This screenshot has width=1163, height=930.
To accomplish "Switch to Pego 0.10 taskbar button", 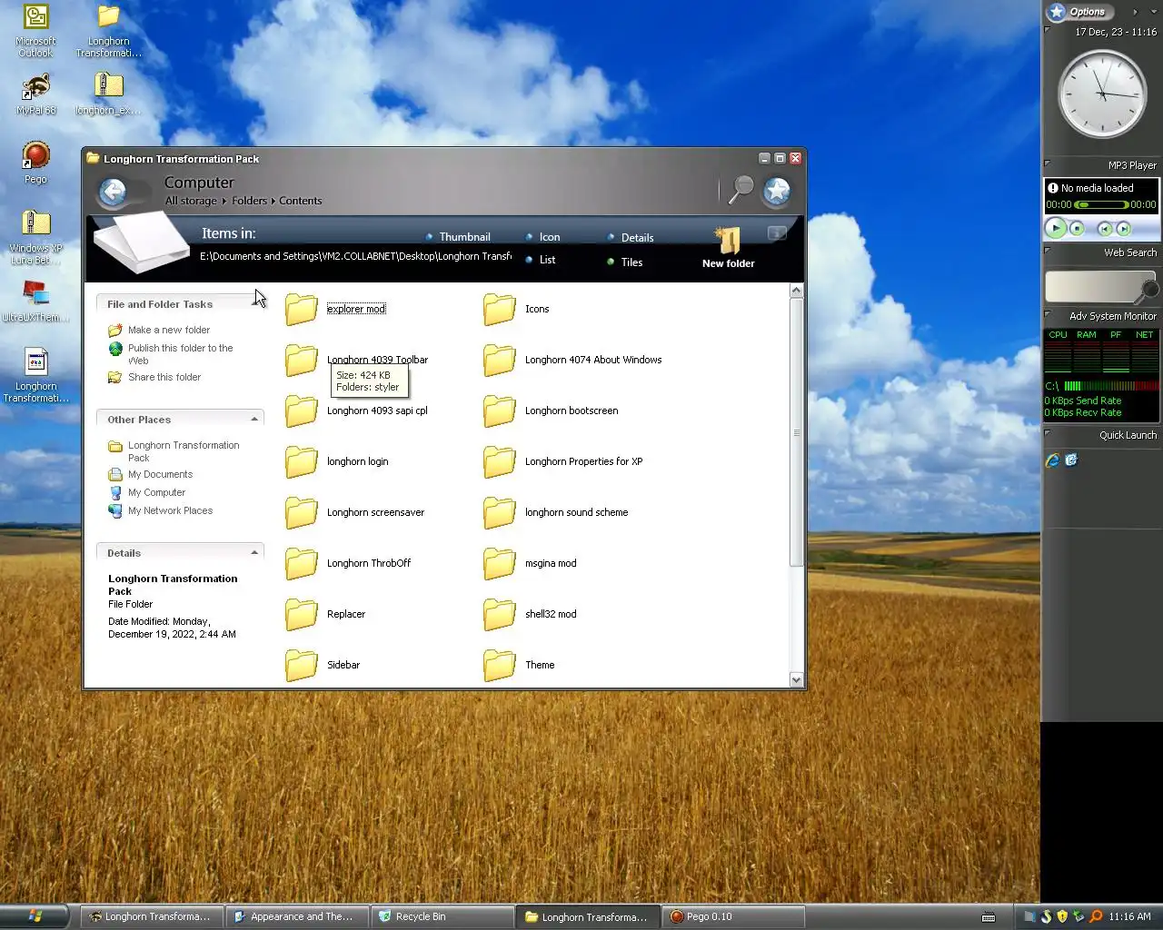I will point(734,916).
